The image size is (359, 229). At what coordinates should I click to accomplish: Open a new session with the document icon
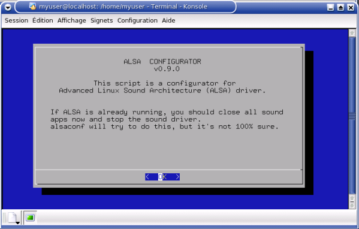[14, 218]
